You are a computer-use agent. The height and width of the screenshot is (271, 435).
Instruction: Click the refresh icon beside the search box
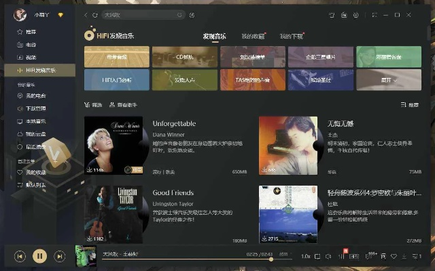coord(95,14)
